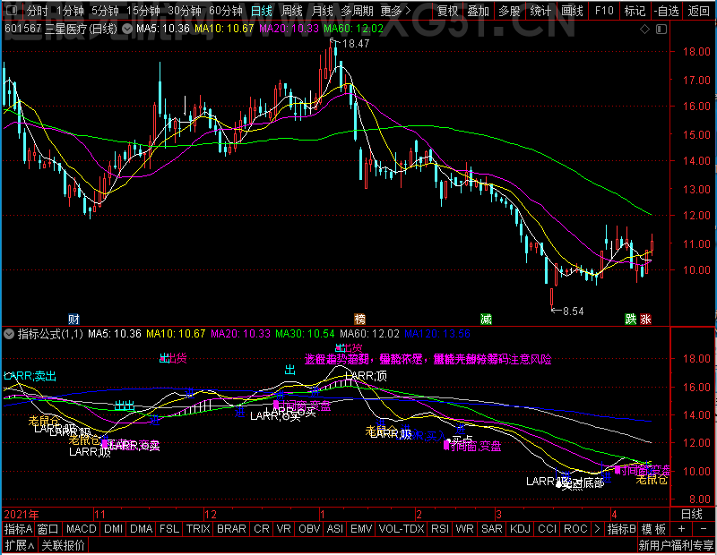717x555 pixels.
Task: Click the 返回 back button
Action: pos(699,11)
